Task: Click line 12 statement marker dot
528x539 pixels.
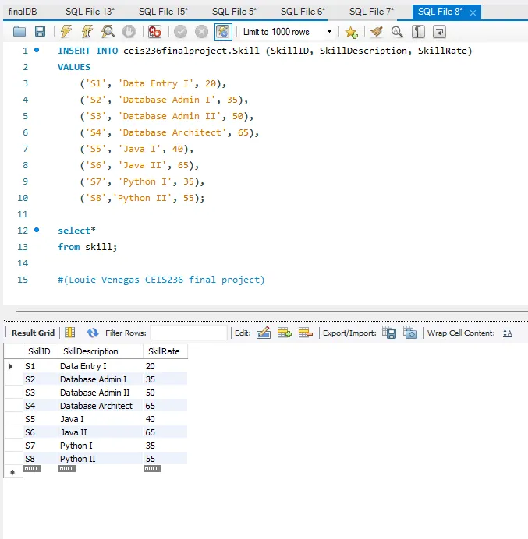Action: tap(37, 230)
